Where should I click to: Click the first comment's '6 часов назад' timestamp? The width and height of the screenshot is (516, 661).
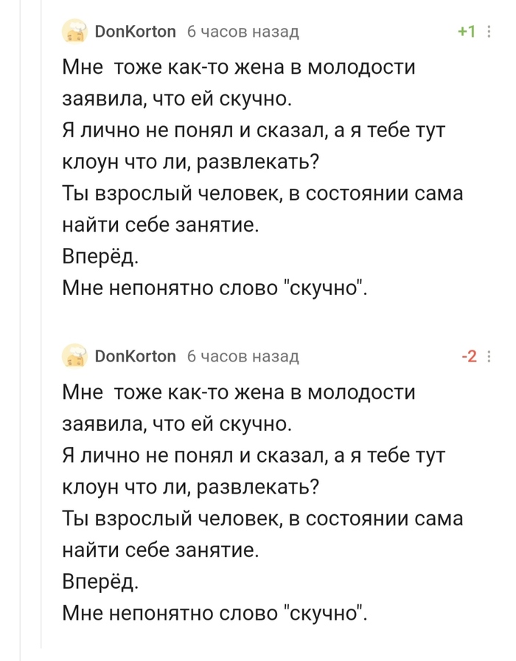point(243,31)
